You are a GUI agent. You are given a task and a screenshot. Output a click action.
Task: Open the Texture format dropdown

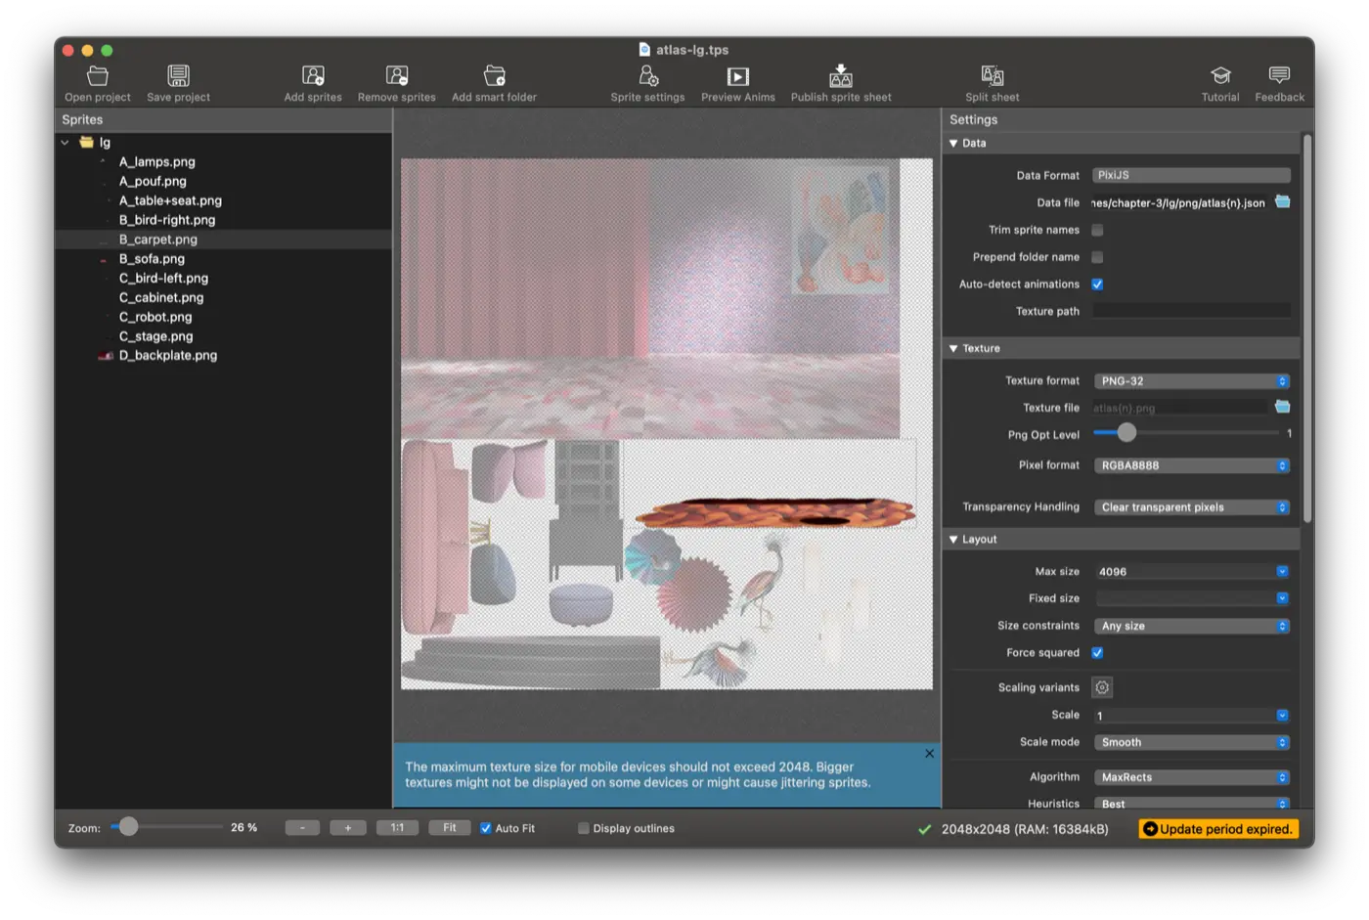coord(1191,381)
